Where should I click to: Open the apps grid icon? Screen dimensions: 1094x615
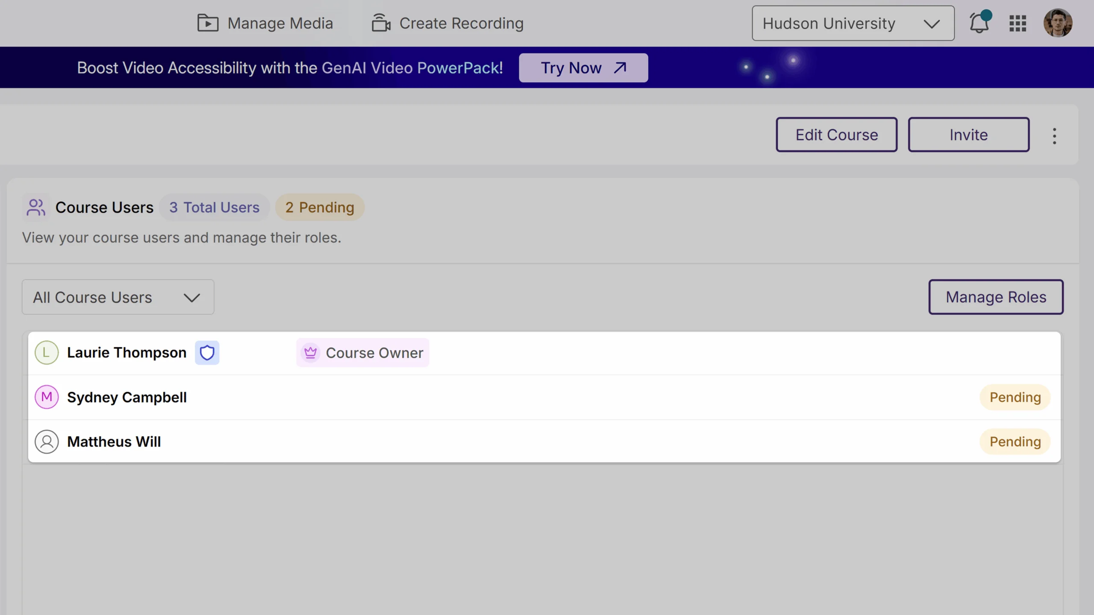click(1018, 23)
